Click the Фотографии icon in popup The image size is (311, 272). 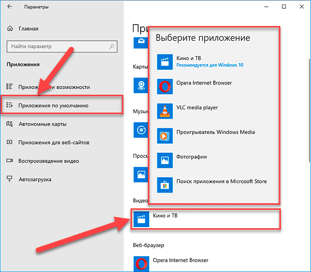click(x=165, y=160)
